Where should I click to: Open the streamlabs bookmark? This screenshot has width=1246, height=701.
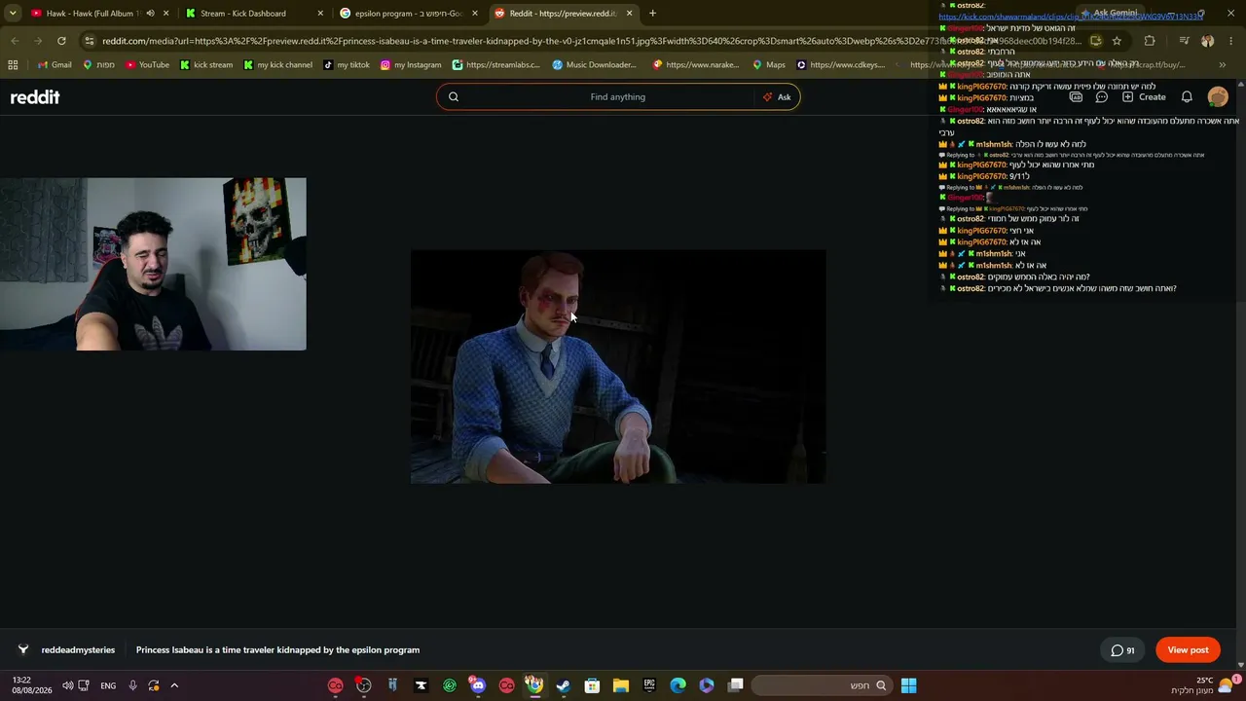coord(496,65)
